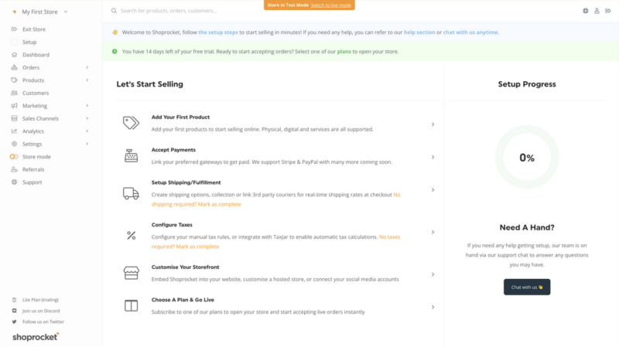This screenshot has height=347, width=619.
Task: Click the Shoprocket logo
Action: click(x=36, y=337)
